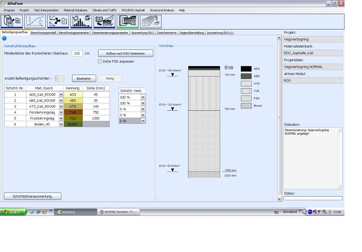Open the test interpretation curve module icon
The height and width of the screenshot is (252, 362).
click(x=35, y=21)
